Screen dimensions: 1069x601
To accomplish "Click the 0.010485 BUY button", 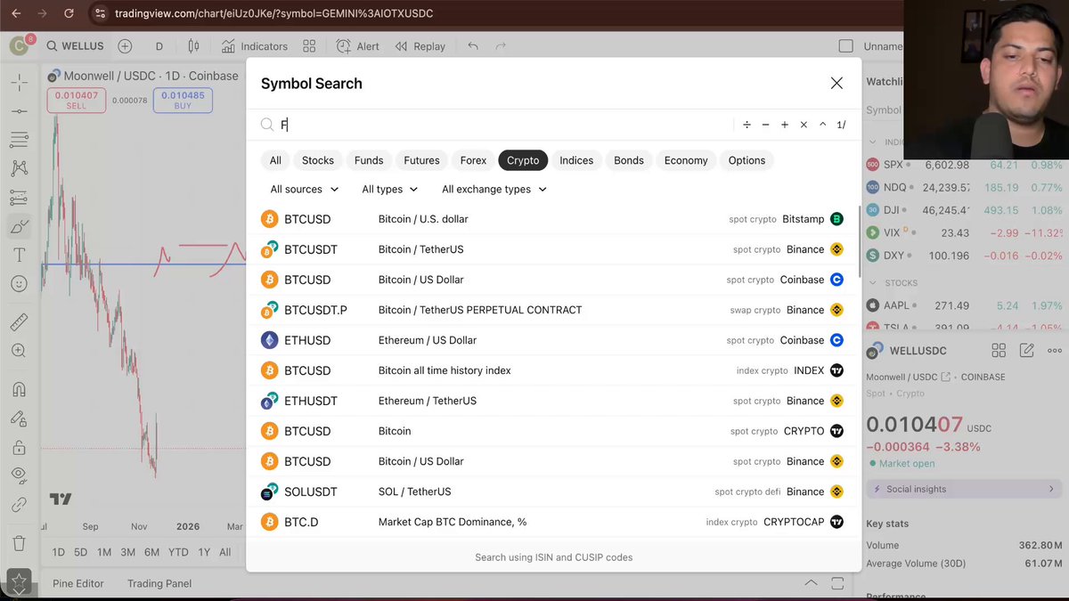I will click(x=183, y=100).
